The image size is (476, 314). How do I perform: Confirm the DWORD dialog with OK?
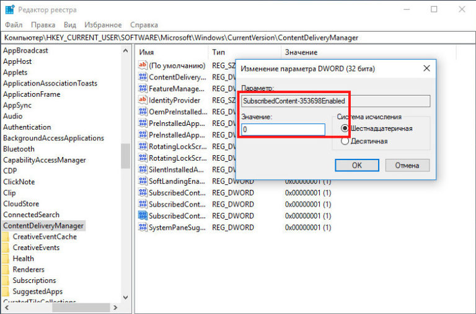[357, 165]
